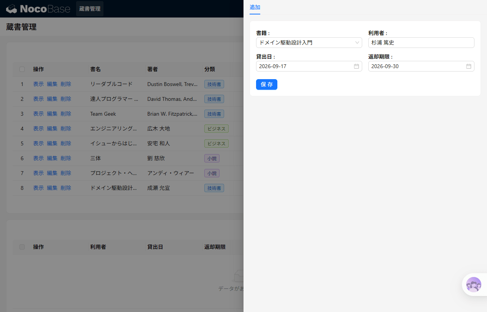Open calendar icon in 返却期限 field

(469, 66)
